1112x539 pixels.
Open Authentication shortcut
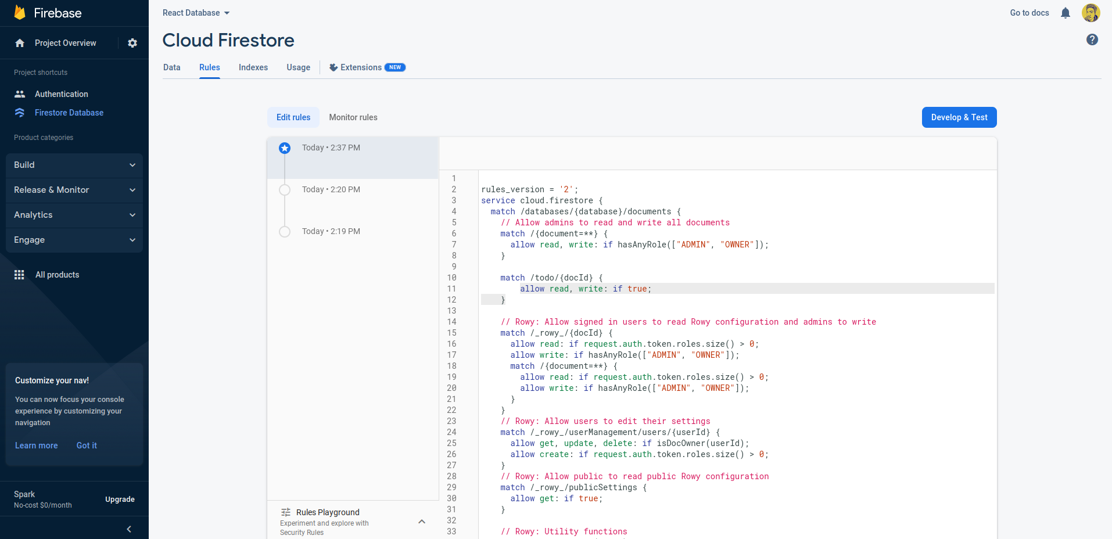(x=62, y=94)
